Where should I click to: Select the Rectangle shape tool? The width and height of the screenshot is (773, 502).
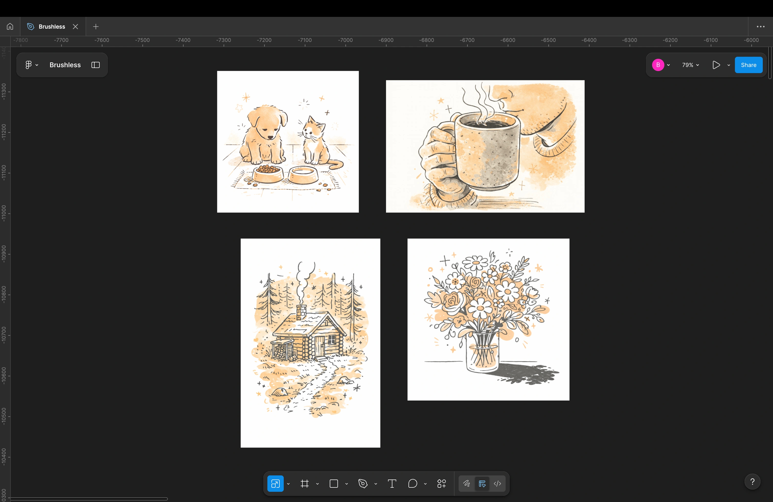coord(334,484)
